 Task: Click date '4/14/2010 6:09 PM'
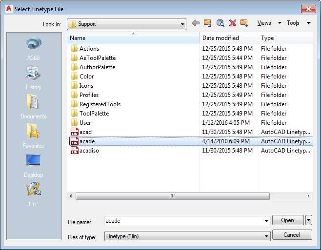(226, 141)
